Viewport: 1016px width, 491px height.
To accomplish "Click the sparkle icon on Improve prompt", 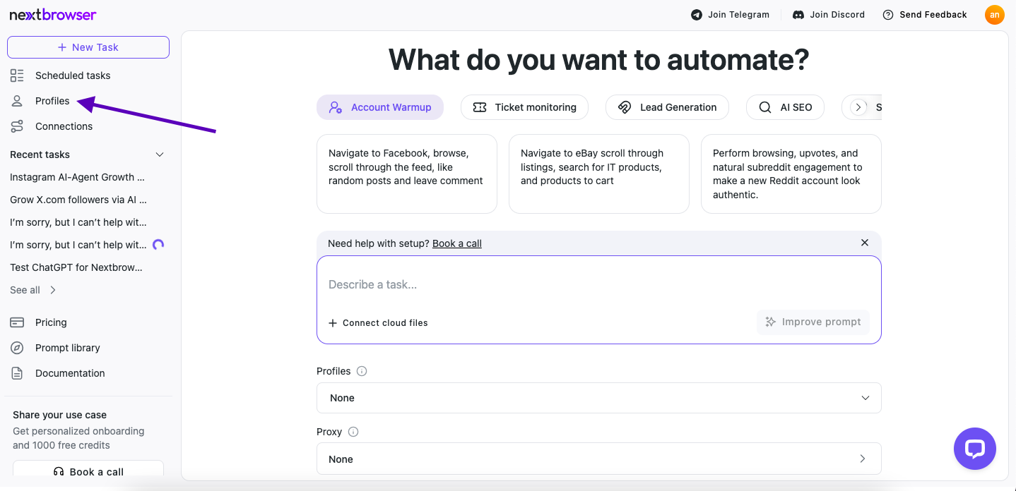I will (x=771, y=322).
